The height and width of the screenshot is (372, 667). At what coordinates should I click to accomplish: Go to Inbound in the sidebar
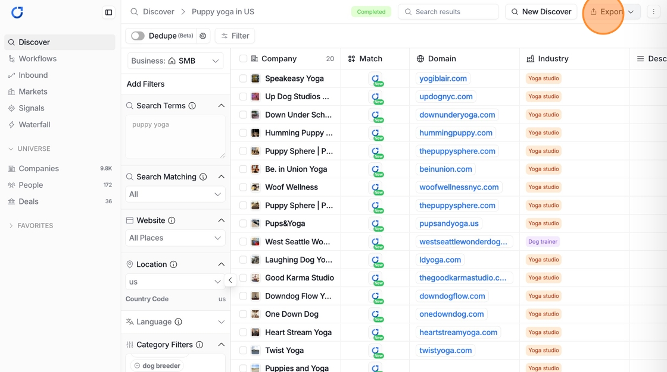pyautogui.click(x=60, y=75)
